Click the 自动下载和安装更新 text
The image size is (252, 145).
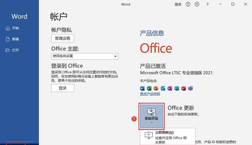(183, 114)
